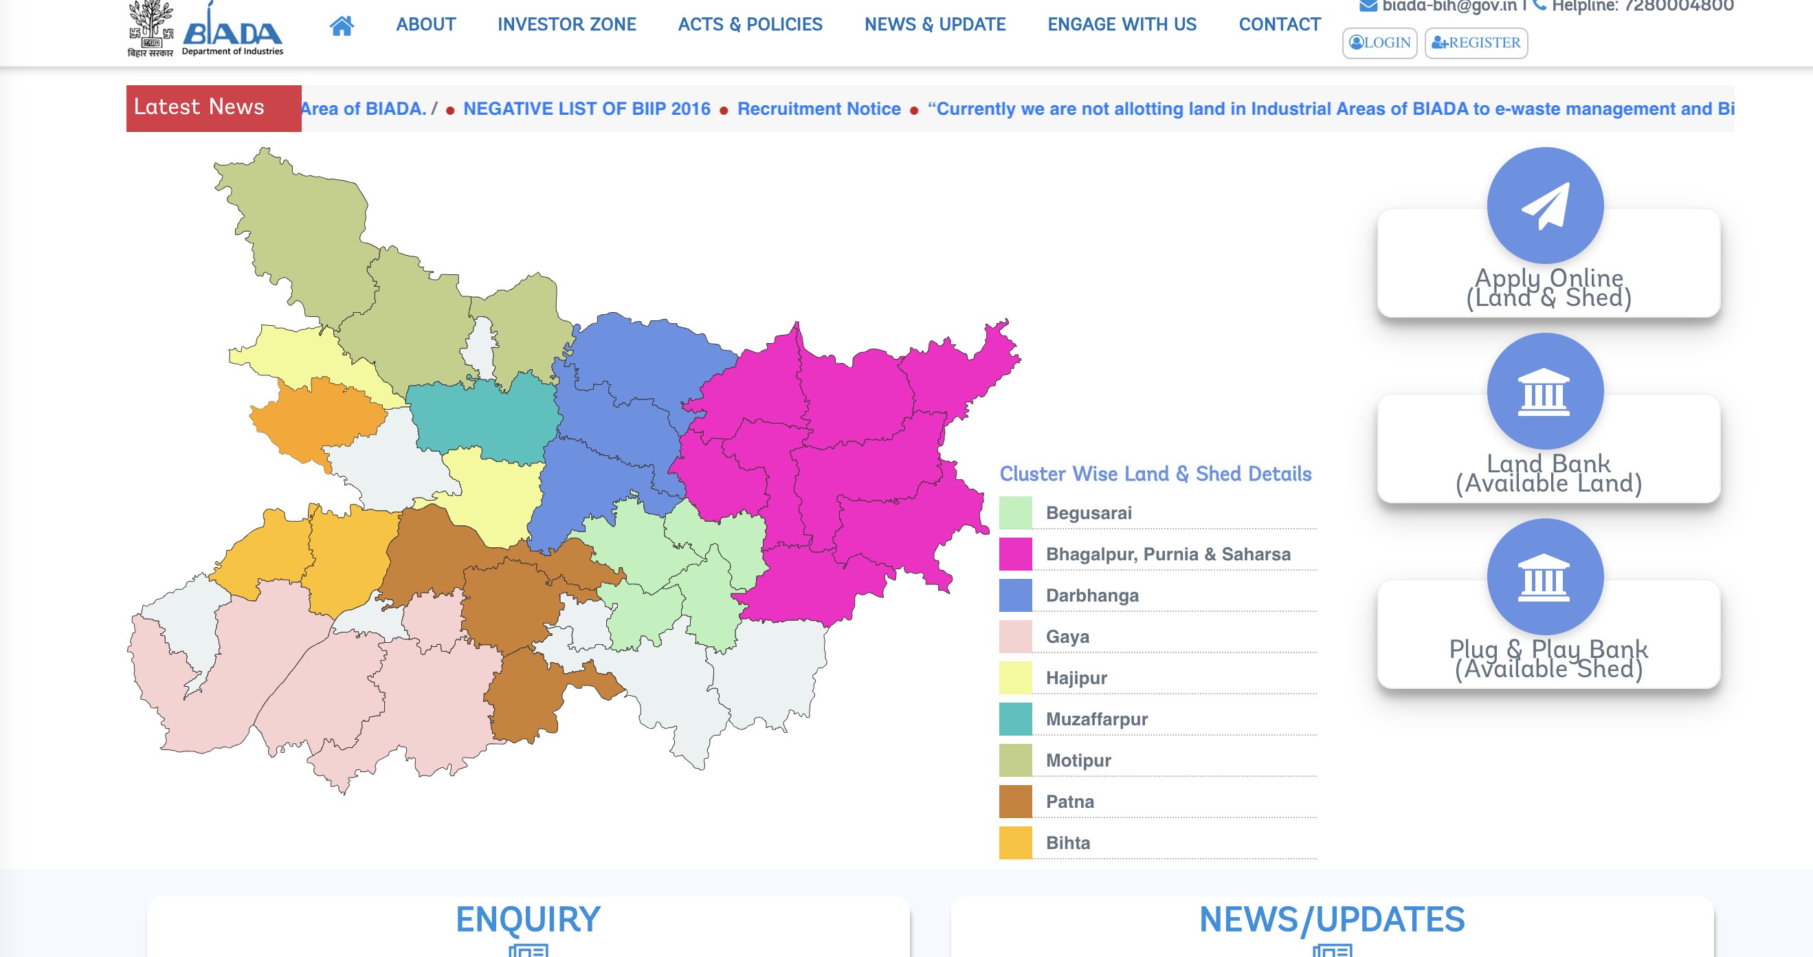Select Darbhanga in cluster legend
This screenshot has width=1813, height=957.
pos(1092,595)
